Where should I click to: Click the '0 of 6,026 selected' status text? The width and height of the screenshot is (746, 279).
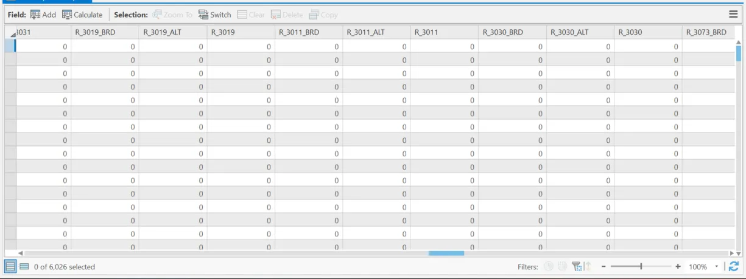click(x=65, y=267)
